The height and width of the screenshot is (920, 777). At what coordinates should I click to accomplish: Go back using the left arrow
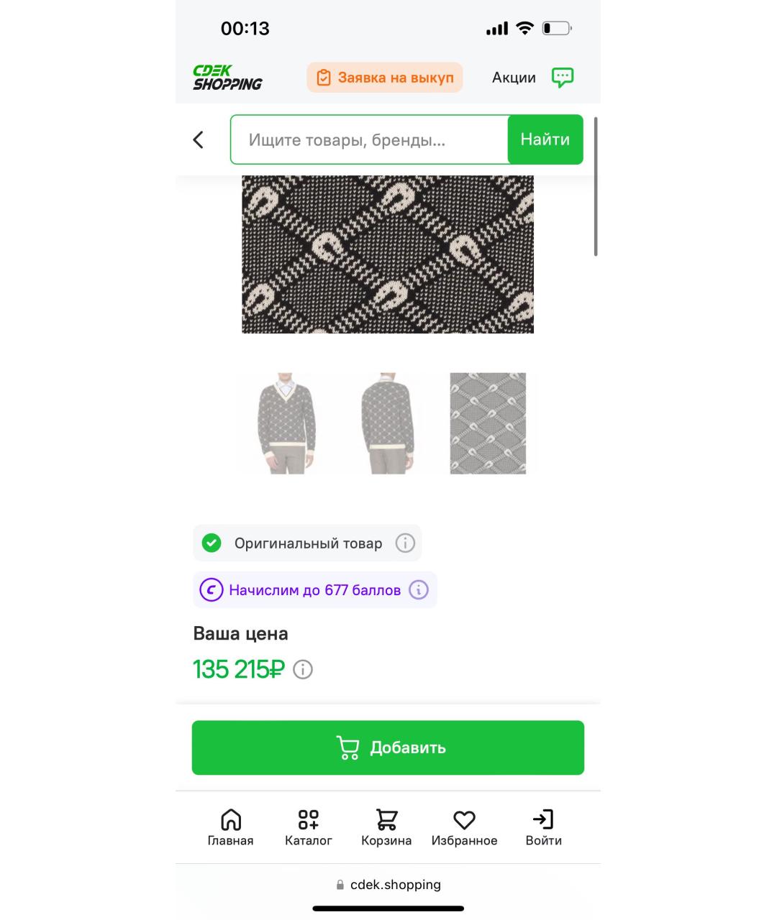(199, 139)
